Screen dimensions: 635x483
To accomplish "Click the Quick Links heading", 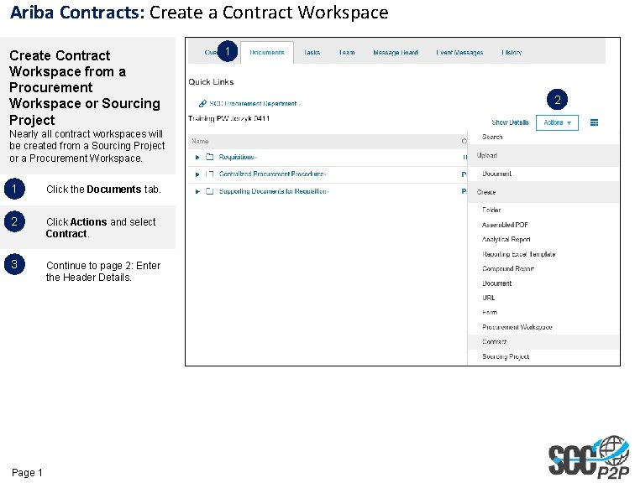I will click(211, 82).
